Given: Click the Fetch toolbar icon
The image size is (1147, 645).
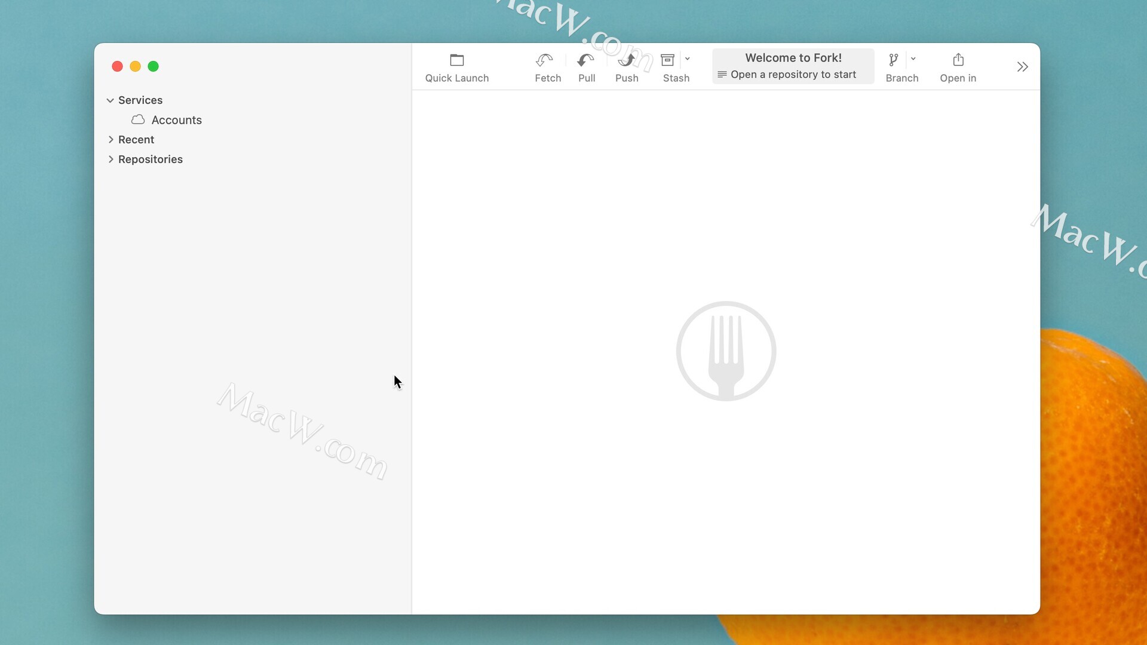Looking at the screenshot, I should (x=544, y=60).
